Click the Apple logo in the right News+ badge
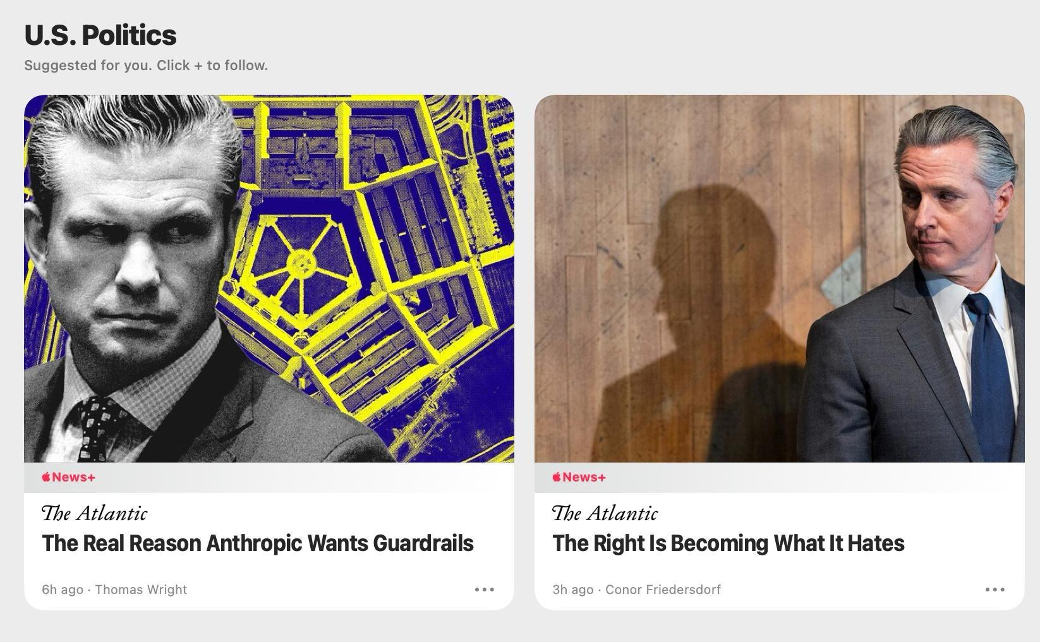Viewport: 1040px width, 642px height. [x=557, y=477]
